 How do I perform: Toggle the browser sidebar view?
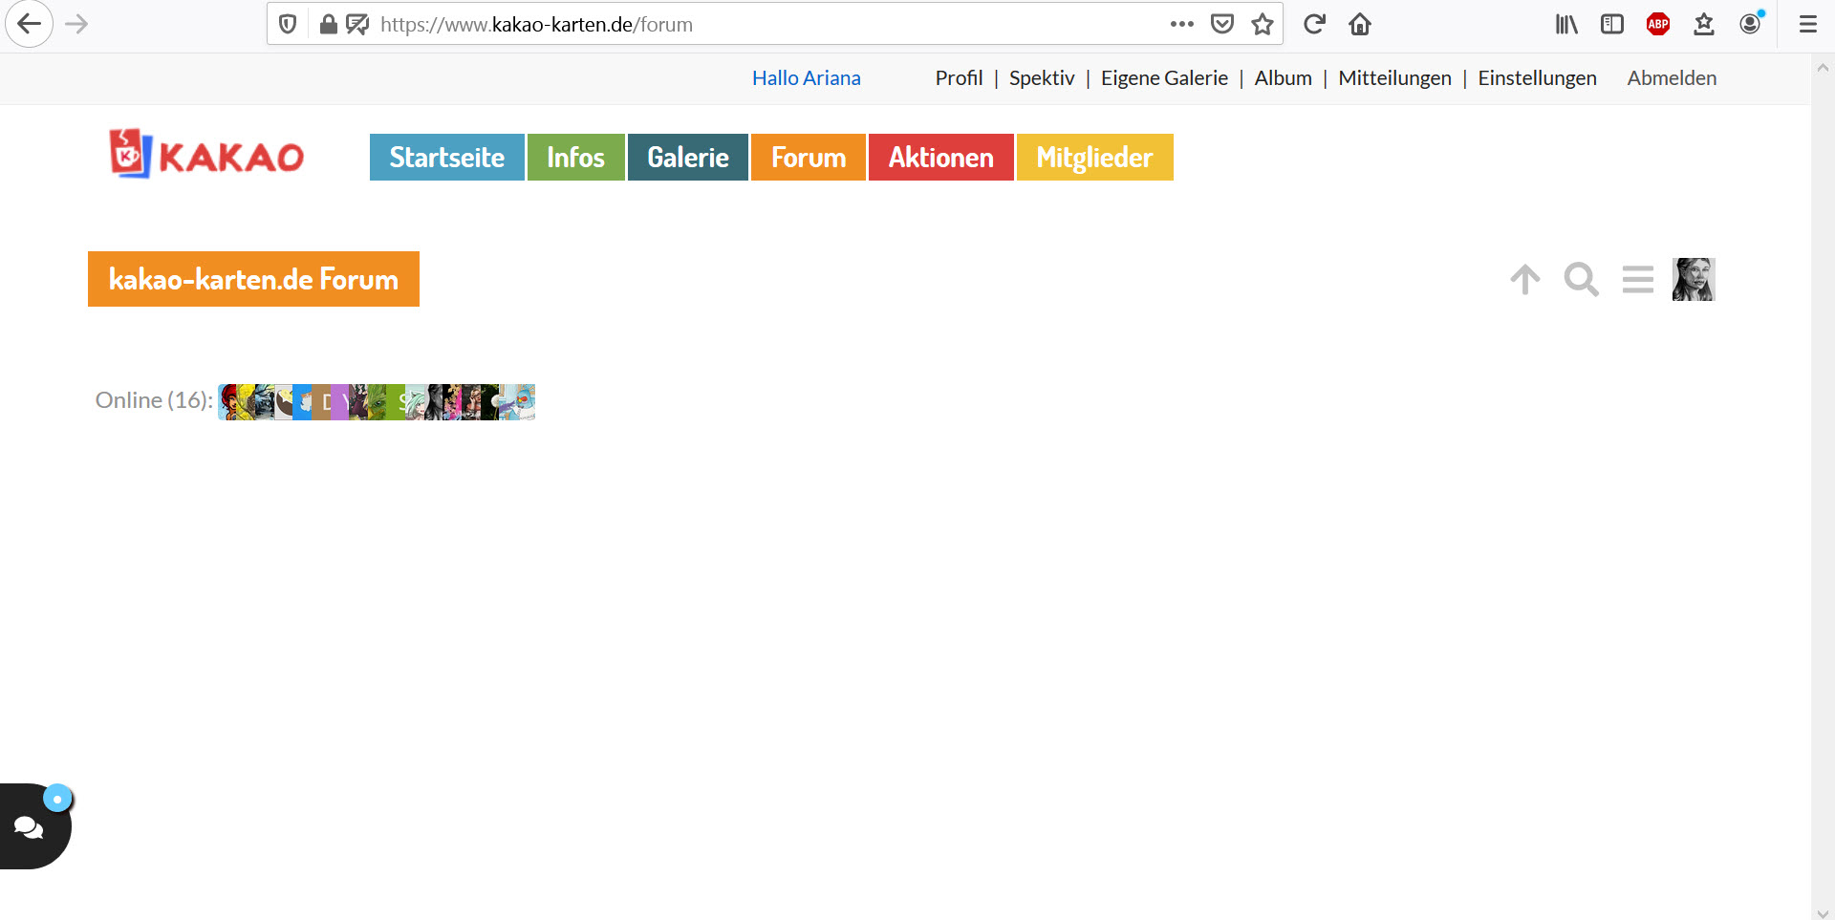point(1612,25)
